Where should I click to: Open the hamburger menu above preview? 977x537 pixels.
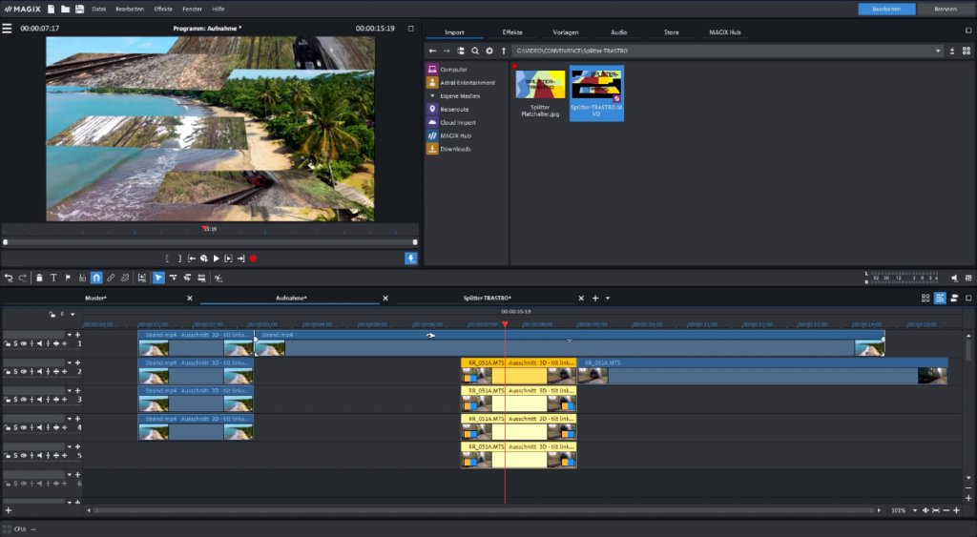coord(7,28)
